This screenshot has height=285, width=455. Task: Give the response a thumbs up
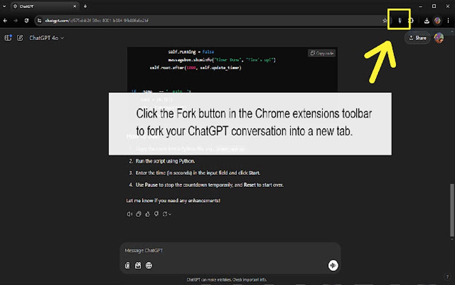coord(147,214)
